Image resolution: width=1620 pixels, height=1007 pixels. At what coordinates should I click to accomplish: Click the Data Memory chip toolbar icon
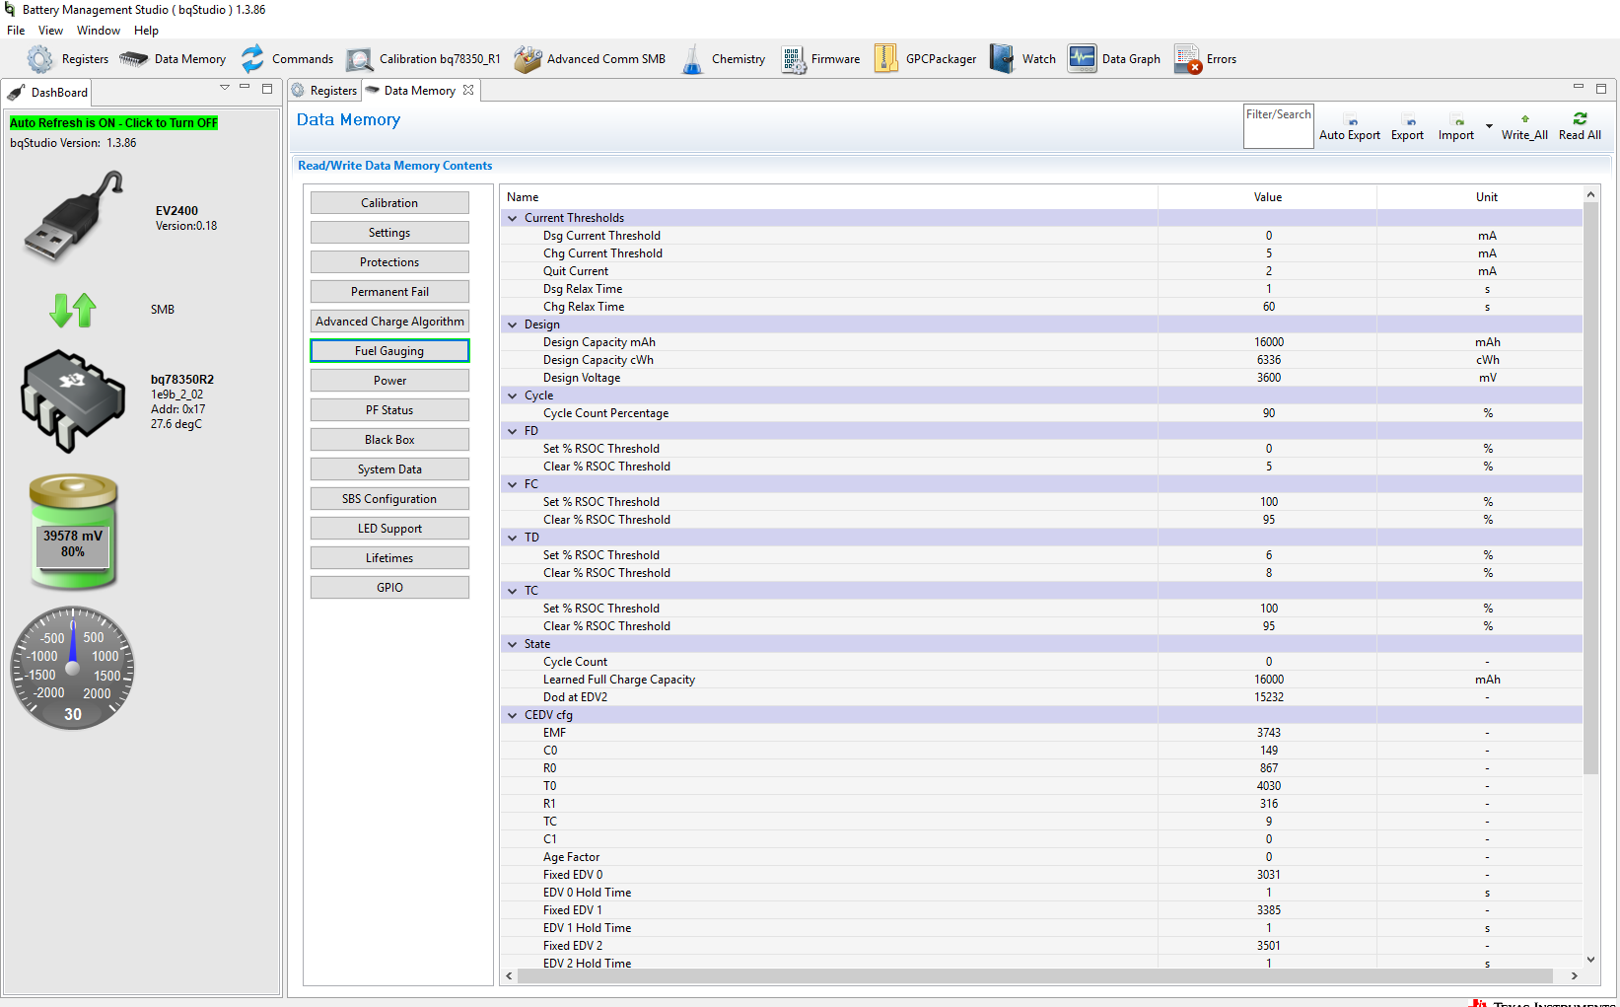pyautogui.click(x=134, y=59)
